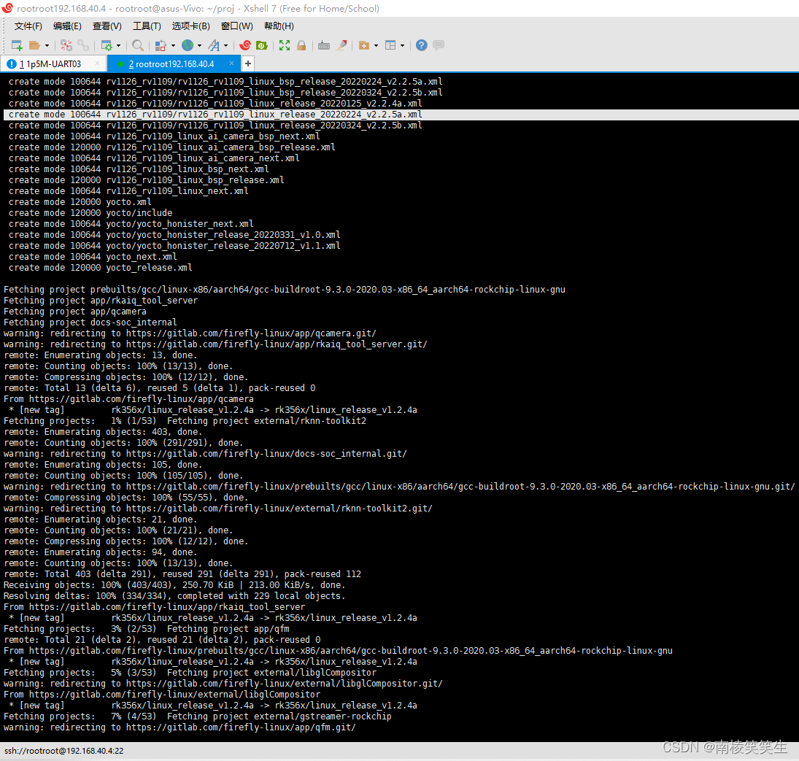
Task: Click the Reconnect chain-link icon
Action: 83,45
